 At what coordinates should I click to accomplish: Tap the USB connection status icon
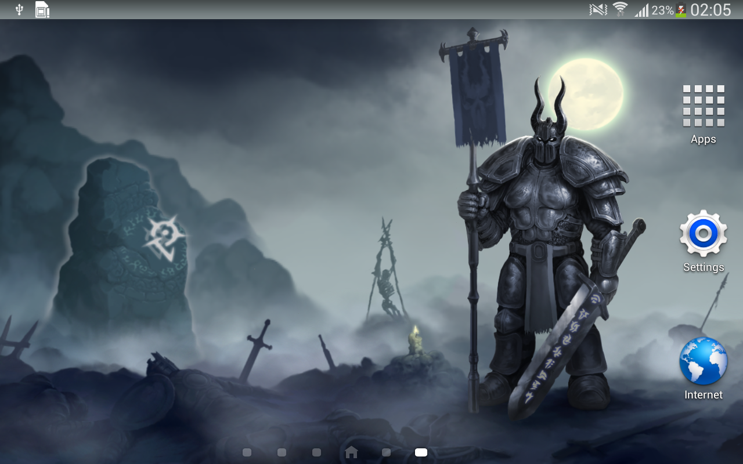(19, 9)
